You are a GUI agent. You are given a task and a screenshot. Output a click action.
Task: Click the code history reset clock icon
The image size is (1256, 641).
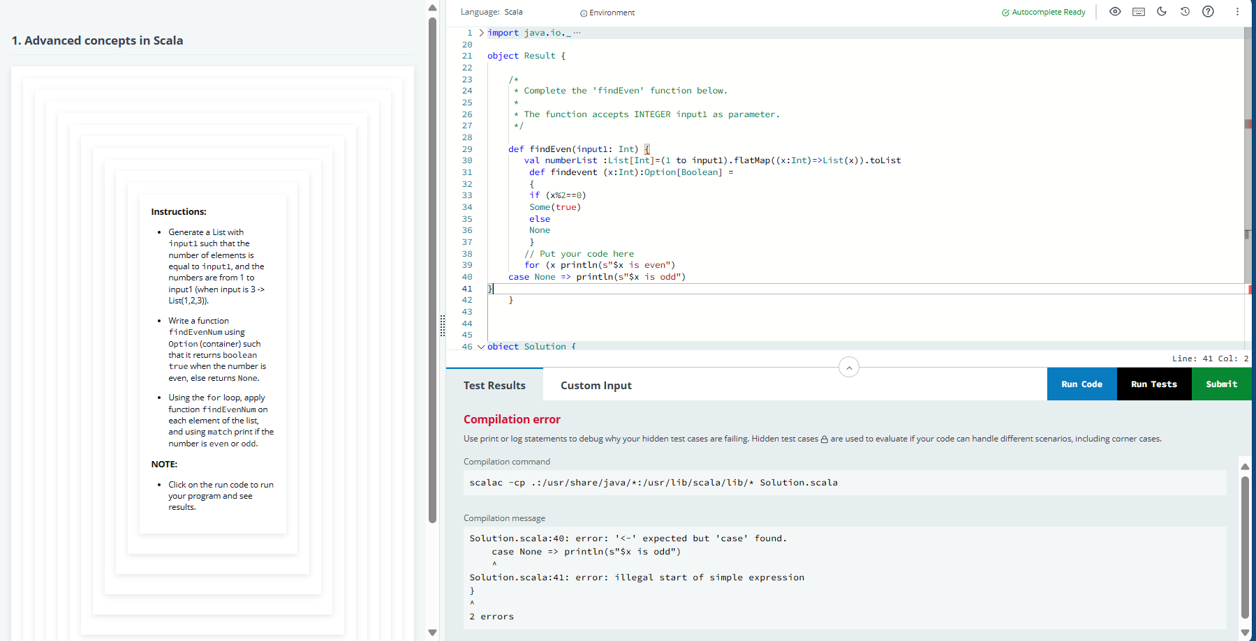pyautogui.click(x=1185, y=12)
